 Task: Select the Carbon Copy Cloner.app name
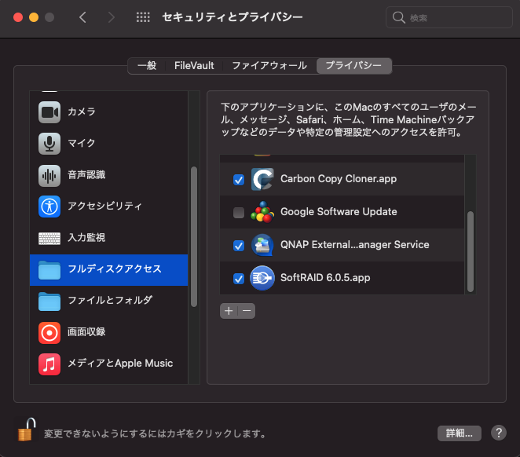(339, 179)
